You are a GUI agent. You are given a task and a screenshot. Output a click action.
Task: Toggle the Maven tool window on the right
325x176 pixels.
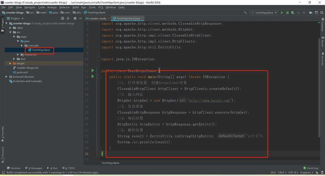pyautogui.click(x=323, y=42)
